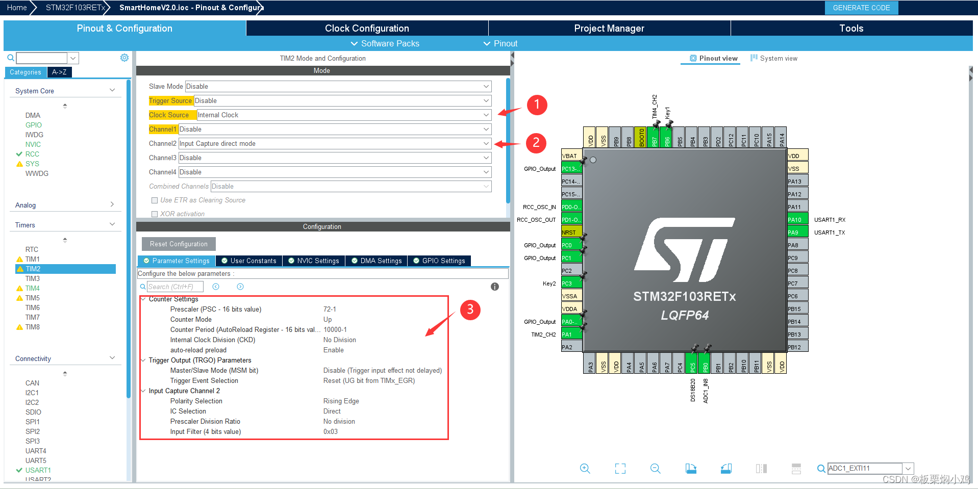Click the STM32F103RETx breadcrumb

click(75, 8)
